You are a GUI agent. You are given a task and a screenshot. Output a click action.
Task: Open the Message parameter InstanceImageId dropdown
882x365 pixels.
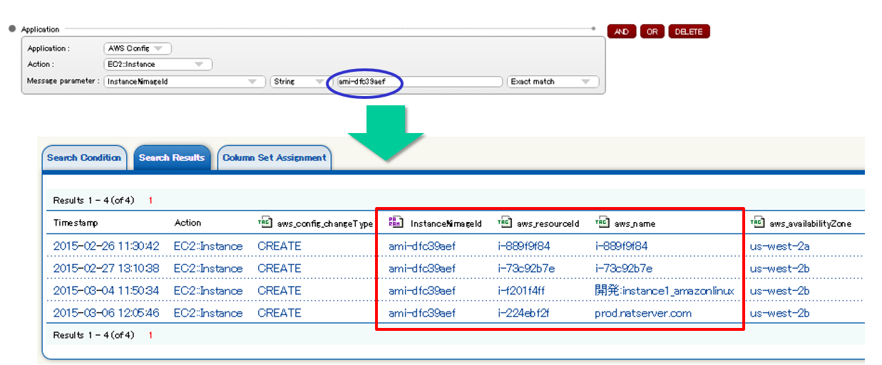pyautogui.click(x=185, y=81)
